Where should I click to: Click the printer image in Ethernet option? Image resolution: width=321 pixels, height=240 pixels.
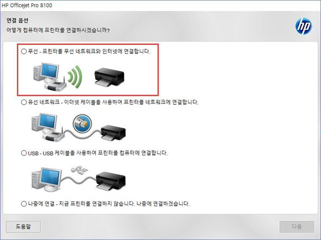point(113,132)
